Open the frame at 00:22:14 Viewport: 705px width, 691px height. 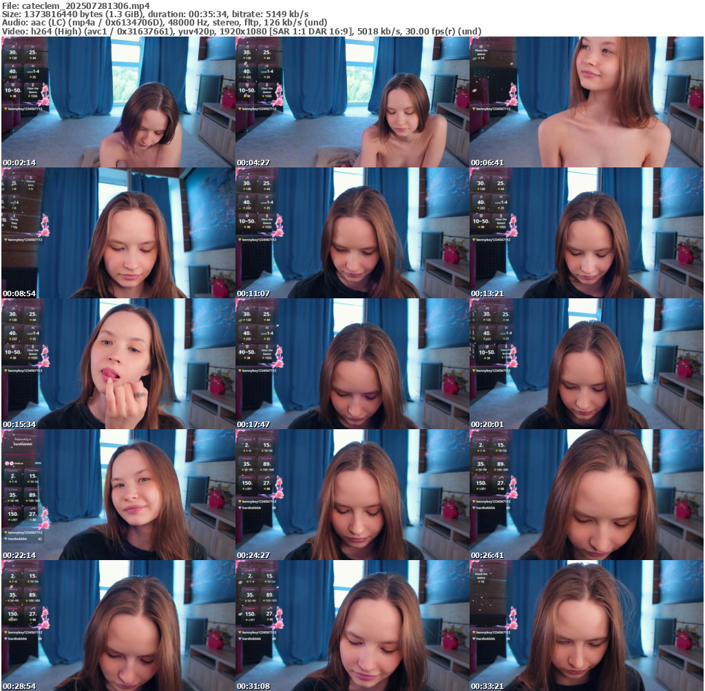click(x=118, y=495)
